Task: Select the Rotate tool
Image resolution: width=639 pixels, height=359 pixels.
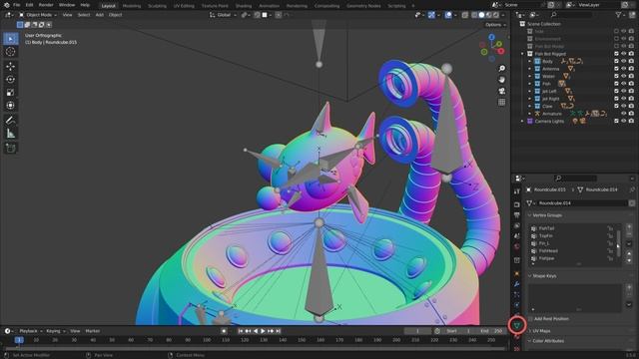Action: (11, 80)
